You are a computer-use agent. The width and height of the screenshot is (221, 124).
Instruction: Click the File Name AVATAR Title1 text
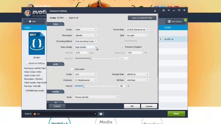pos(35,68)
